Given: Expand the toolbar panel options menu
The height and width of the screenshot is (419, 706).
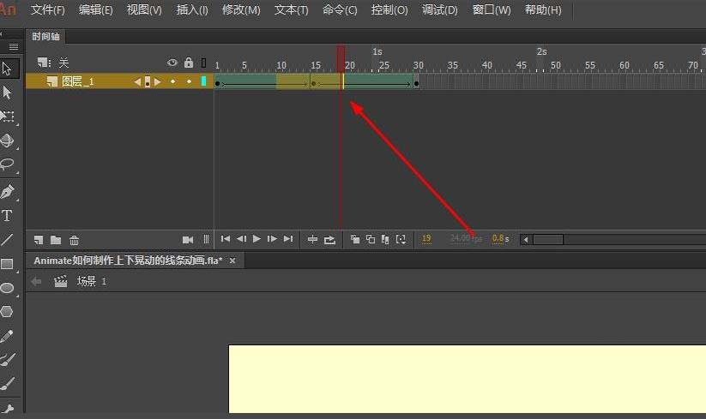Looking at the screenshot, I should (x=13, y=46).
